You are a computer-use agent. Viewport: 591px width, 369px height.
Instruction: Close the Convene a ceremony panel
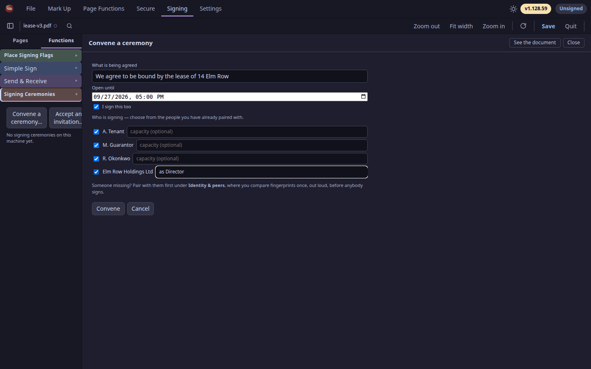pyautogui.click(x=573, y=43)
